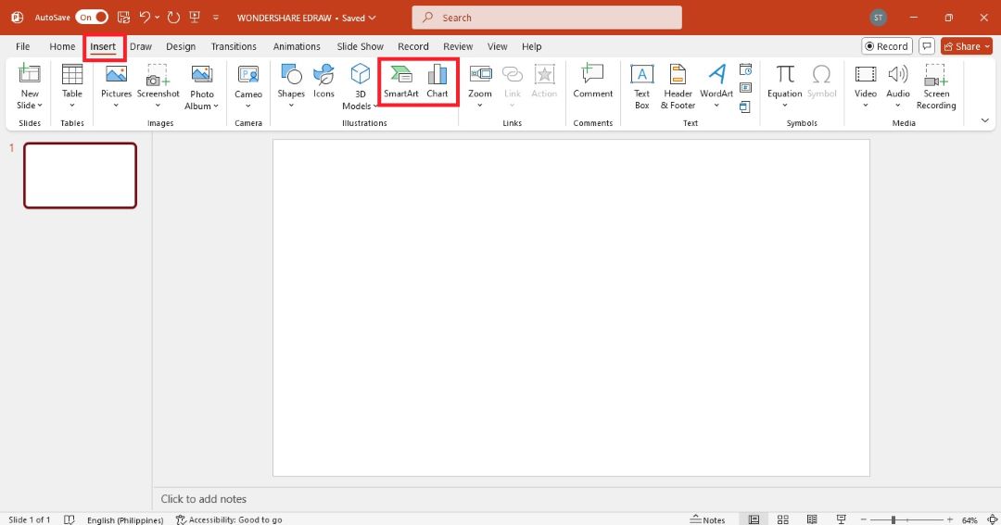Insert Pictures from the ribbon
This screenshot has height=525, width=1001.
tap(116, 87)
